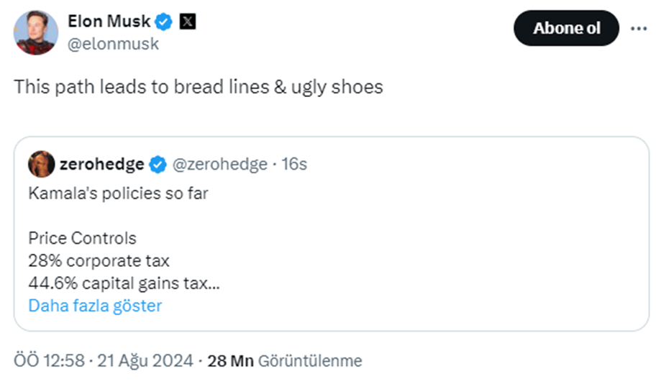Viewport: 661px width, 389px height.
Task: Click zerohedge's blue verified checkmark
Action: pyautogui.click(x=158, y=165)
